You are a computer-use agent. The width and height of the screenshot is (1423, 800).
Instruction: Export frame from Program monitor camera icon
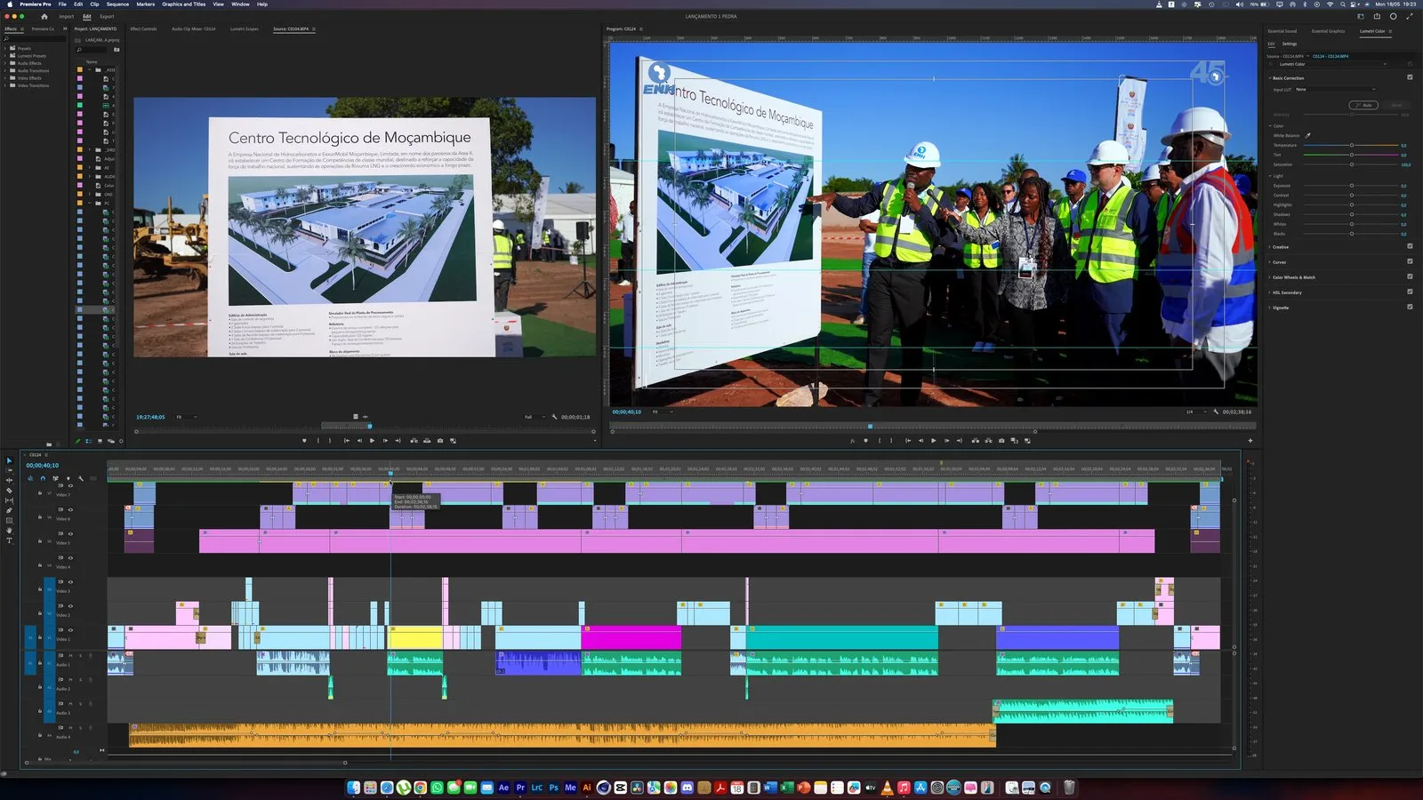pyautogui.click(x=1001, y=441)
